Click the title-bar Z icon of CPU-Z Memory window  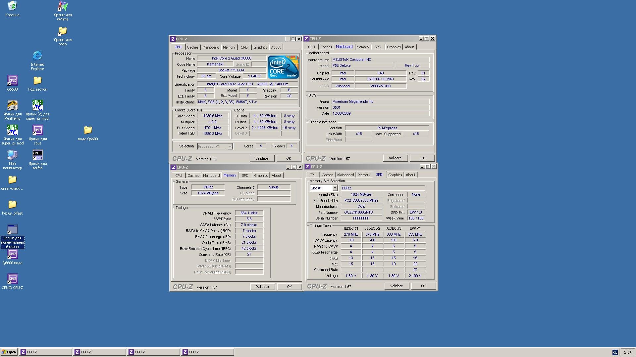tap(173, 167)
